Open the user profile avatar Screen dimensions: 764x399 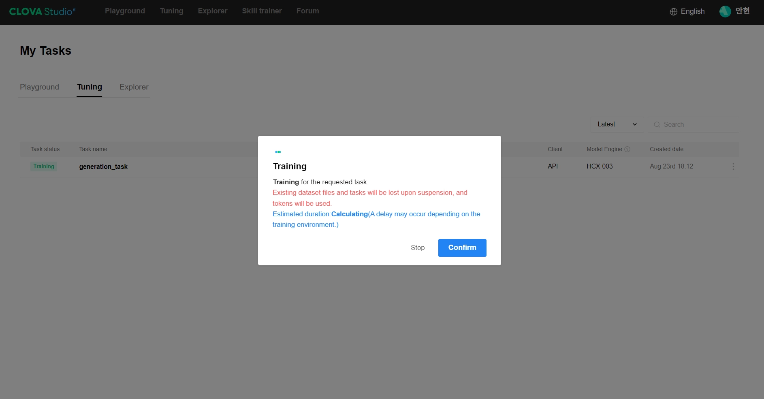(725, 11)
